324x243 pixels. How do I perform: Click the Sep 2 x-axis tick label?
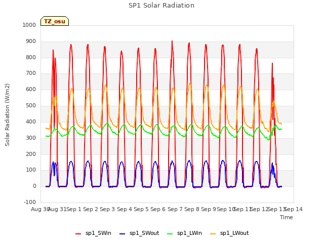pyautogui.click(x=91, y=209)
